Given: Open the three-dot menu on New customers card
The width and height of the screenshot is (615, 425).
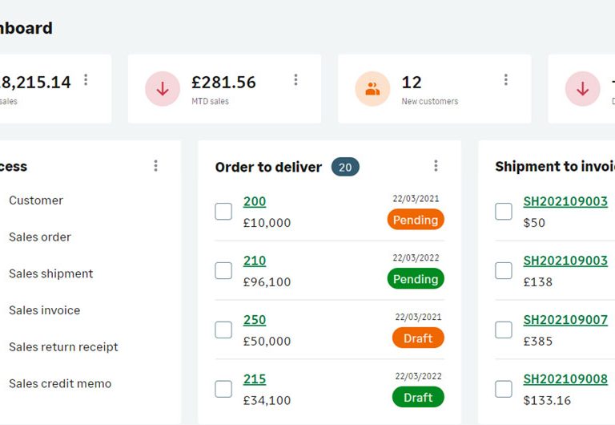Looking at the screenshot, I should point(506,79).
